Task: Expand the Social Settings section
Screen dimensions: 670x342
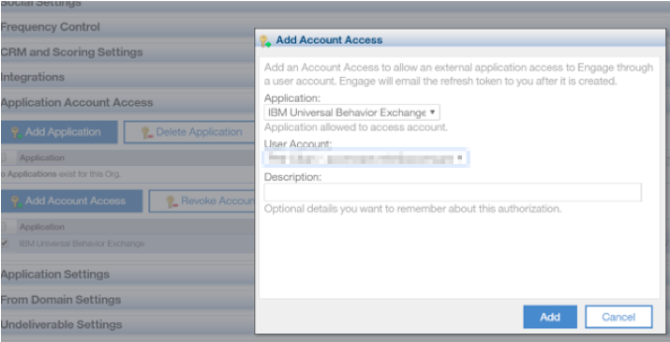Action: tap(127, 5)
